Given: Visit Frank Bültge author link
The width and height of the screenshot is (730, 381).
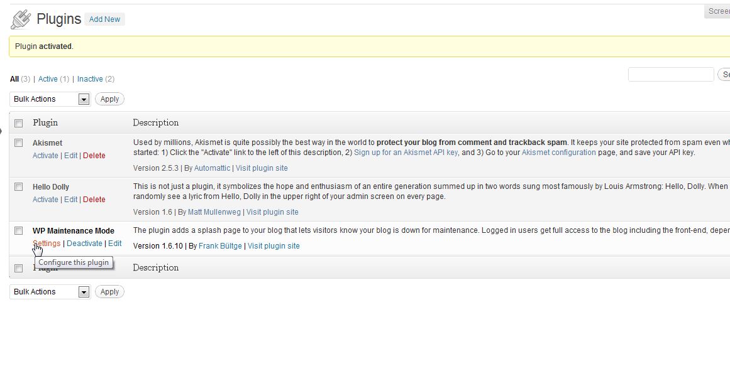Looking at the screenshot, I should [220, 246].
